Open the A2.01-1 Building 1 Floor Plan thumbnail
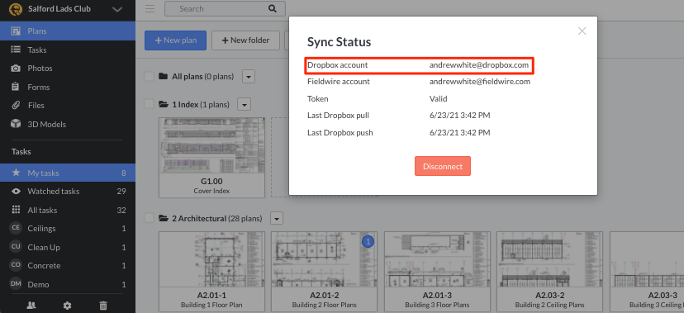This screenshot has height=313, width=684. tap(212, 271)
